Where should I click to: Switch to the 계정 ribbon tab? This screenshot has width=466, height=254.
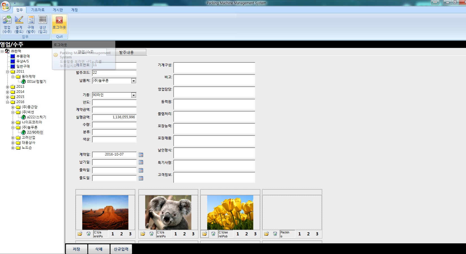[75, 10]
